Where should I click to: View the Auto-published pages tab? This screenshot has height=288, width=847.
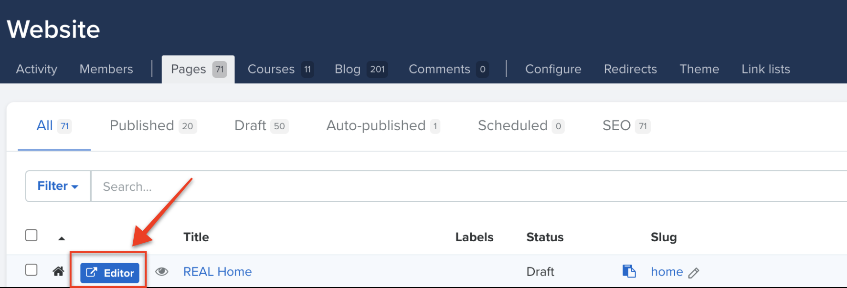click(x=383, y=126)
